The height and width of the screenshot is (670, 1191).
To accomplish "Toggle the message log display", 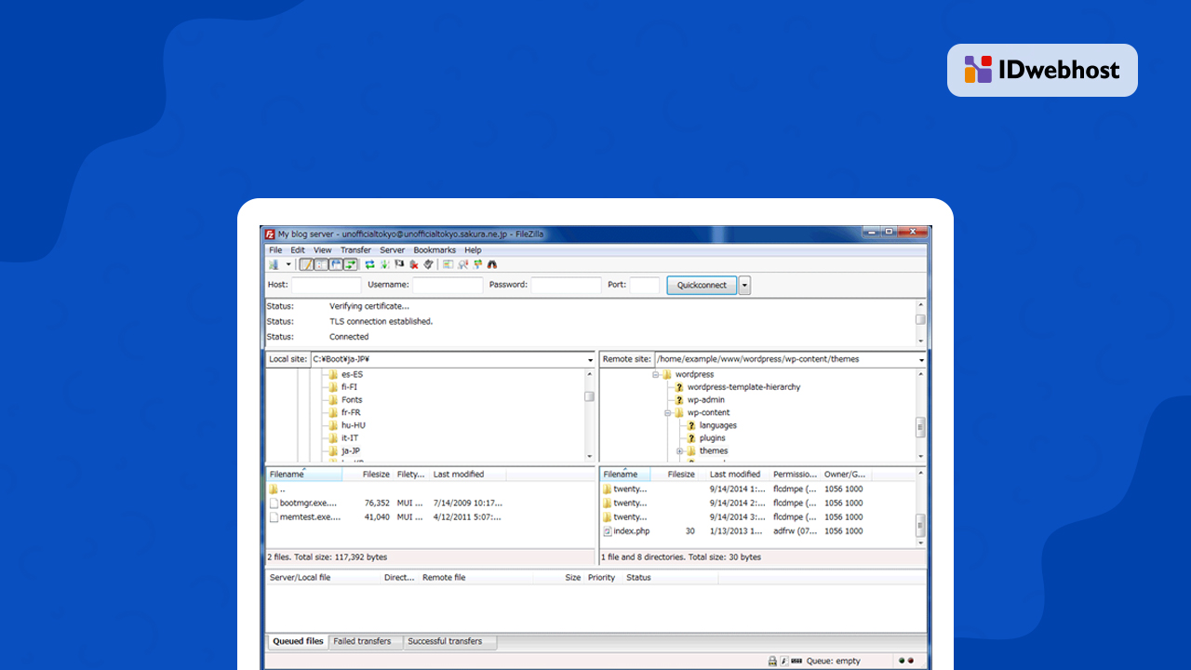I will point(308,264).
